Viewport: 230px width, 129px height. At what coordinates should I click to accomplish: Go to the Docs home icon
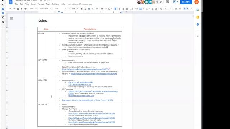click(10, 2)
